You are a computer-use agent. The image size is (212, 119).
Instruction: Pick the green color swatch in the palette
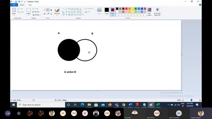coord(136,9)
